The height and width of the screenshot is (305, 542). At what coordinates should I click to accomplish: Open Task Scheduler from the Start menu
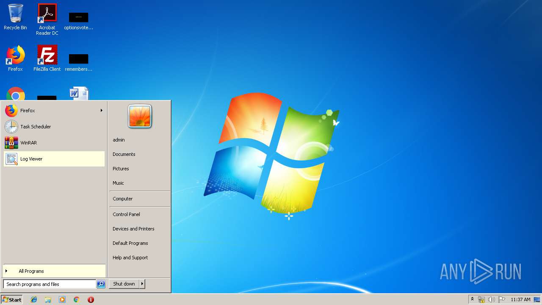[x=54, y=127]
